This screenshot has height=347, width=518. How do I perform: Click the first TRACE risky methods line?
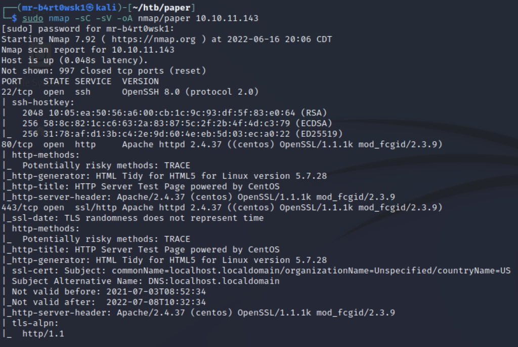click(x=106, y=166)
